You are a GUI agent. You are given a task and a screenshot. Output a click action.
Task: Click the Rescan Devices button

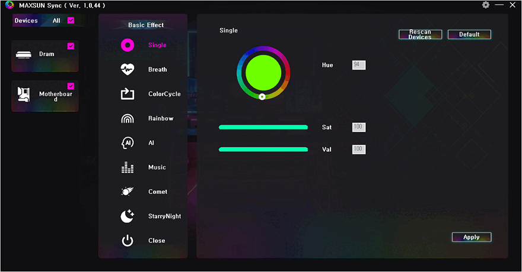pyautogui.click(x=420, y=34)
